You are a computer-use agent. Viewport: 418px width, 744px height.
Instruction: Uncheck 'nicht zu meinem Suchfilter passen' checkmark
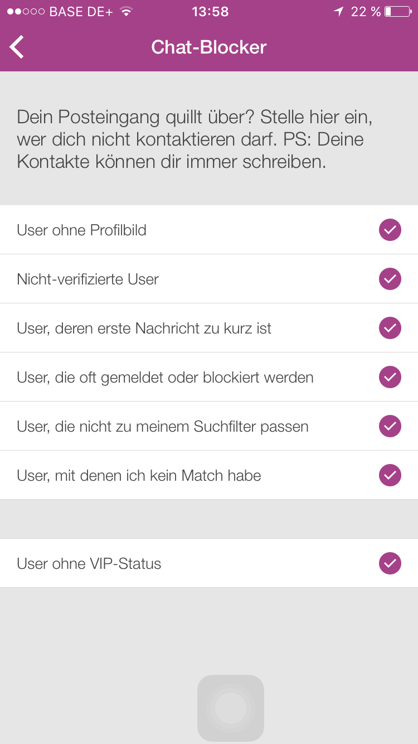click(390, 426)
